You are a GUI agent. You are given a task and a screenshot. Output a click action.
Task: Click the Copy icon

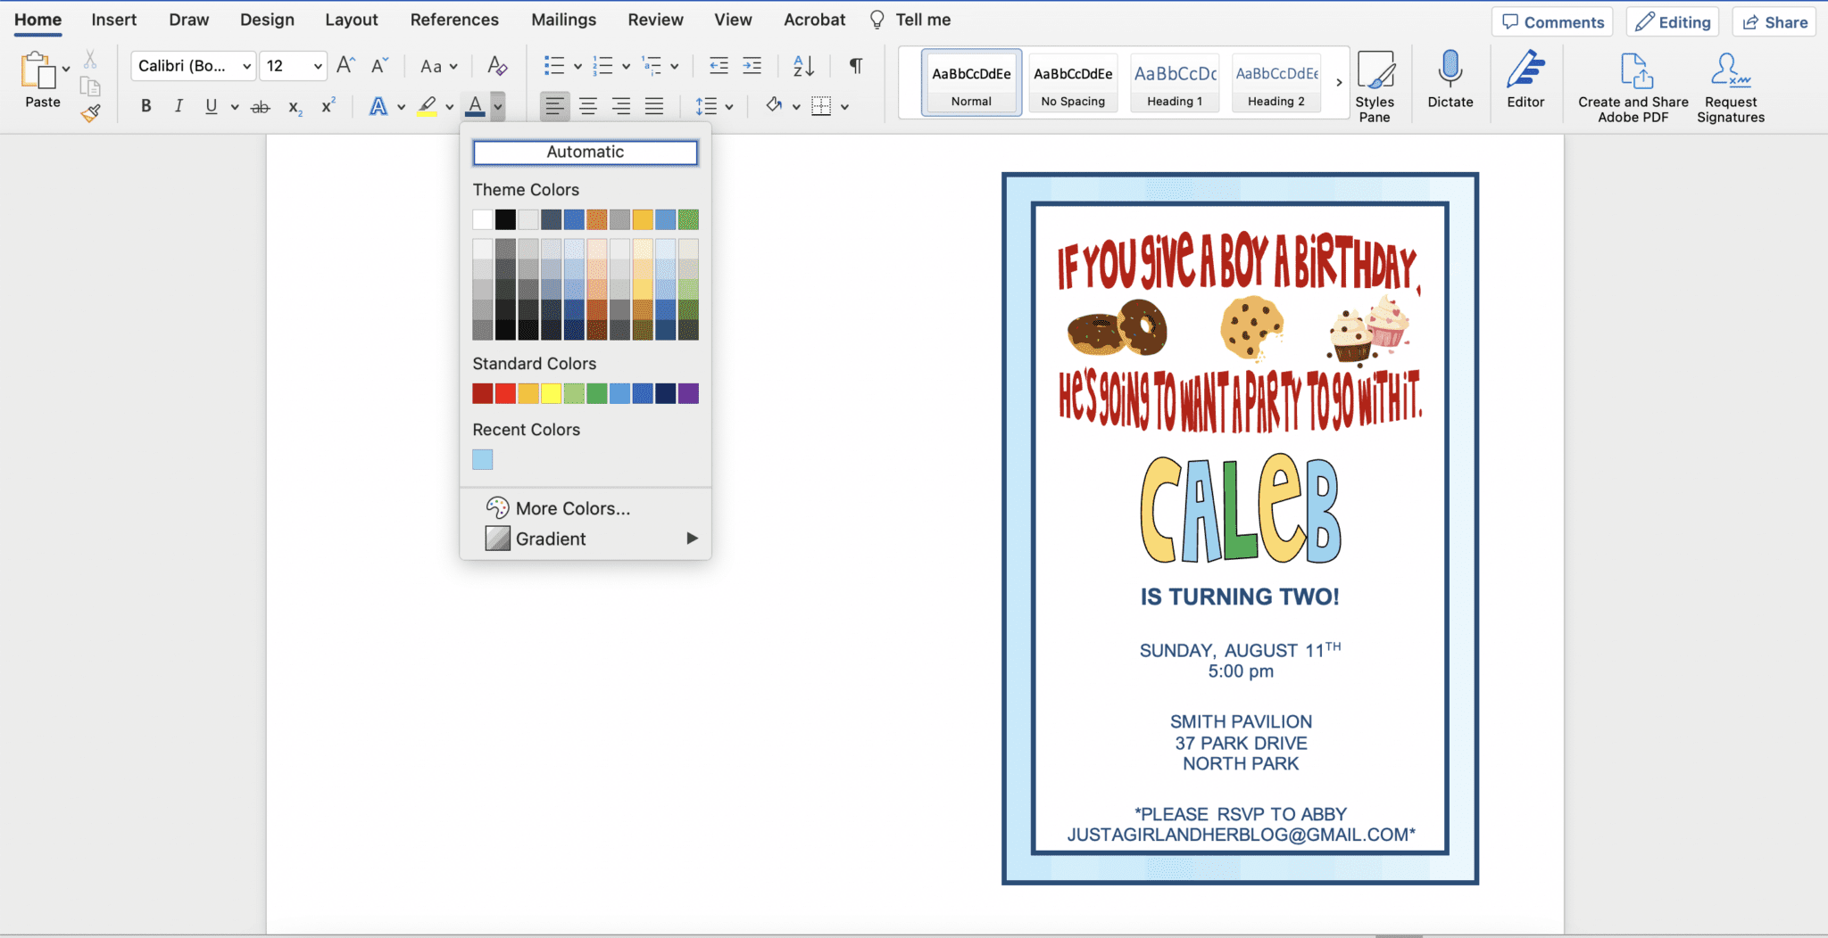click(x=90, y=86)
